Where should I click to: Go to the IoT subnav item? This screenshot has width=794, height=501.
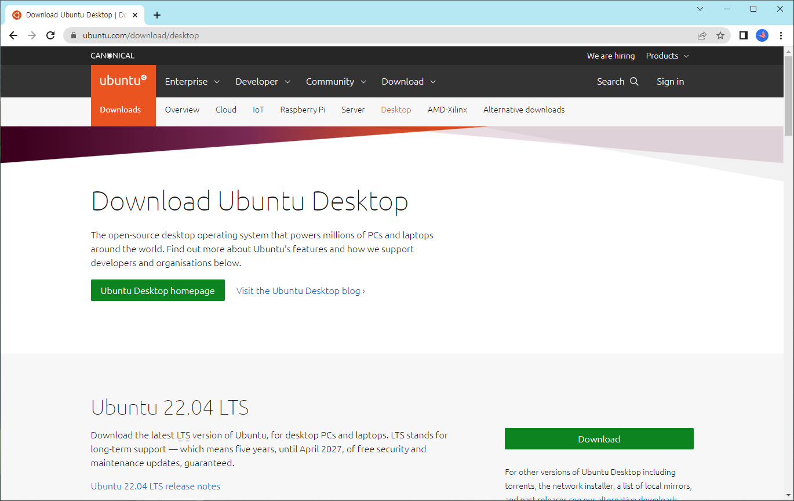[x=258, y=110]
